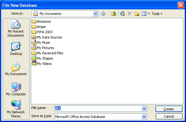
Task: Click the 'My Received Files' name
Action: coord(50,53)
